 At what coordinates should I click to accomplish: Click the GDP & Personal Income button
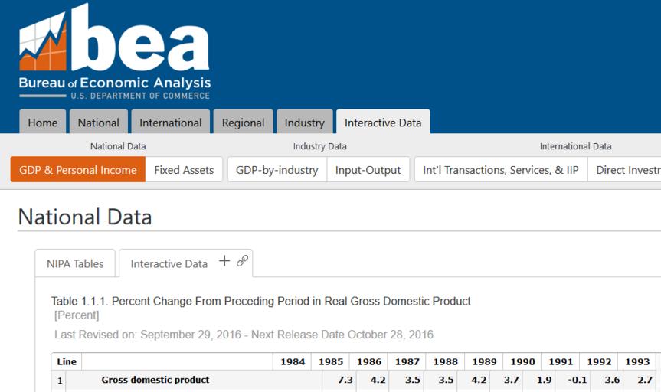point(78,170)
